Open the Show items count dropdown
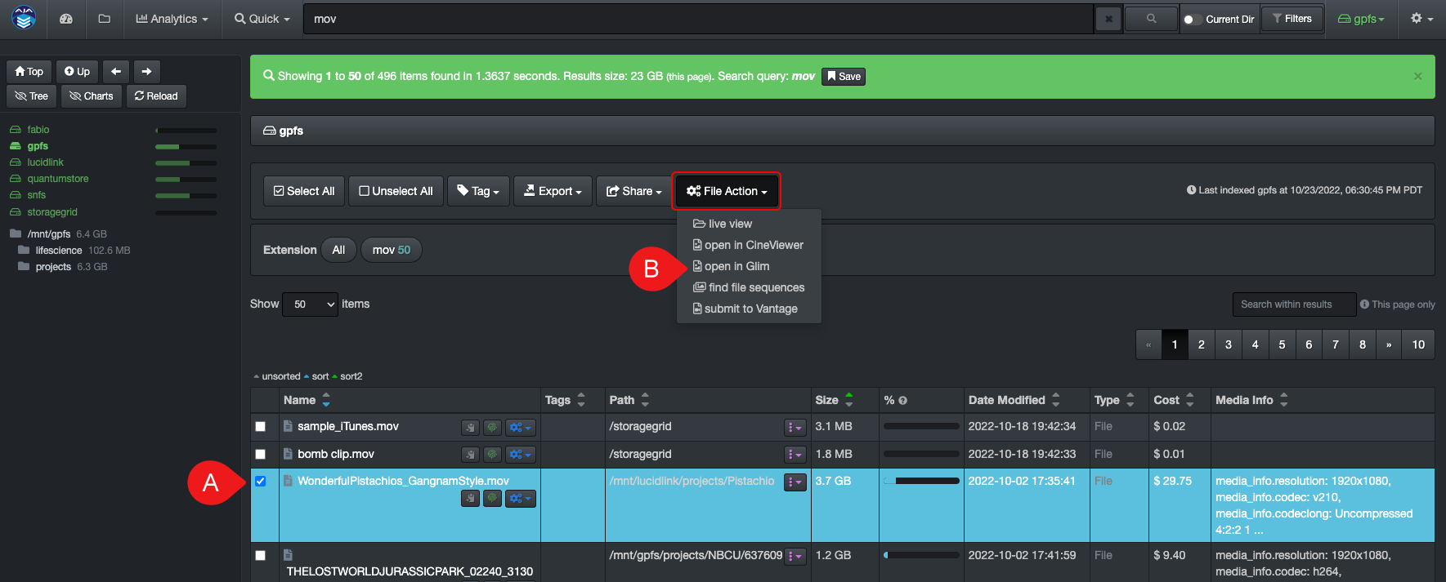Image resolution: width=1446 pixels, height=582 pixels. [310, 304]
